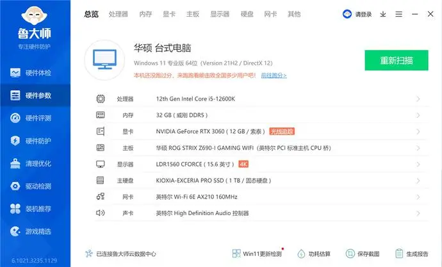The width and height of the screenshot is (442, 267).
Task: Click version number 6.1021.3235.1129
Action: click(34, 260)
